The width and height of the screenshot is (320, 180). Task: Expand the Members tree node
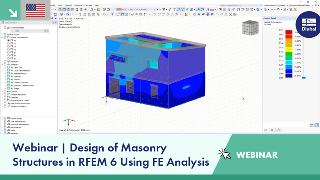tap(2, 61)
